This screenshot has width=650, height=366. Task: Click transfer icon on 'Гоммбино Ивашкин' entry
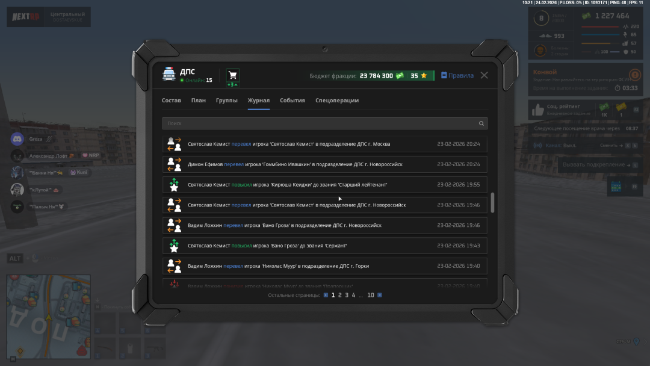pos(174,164)
